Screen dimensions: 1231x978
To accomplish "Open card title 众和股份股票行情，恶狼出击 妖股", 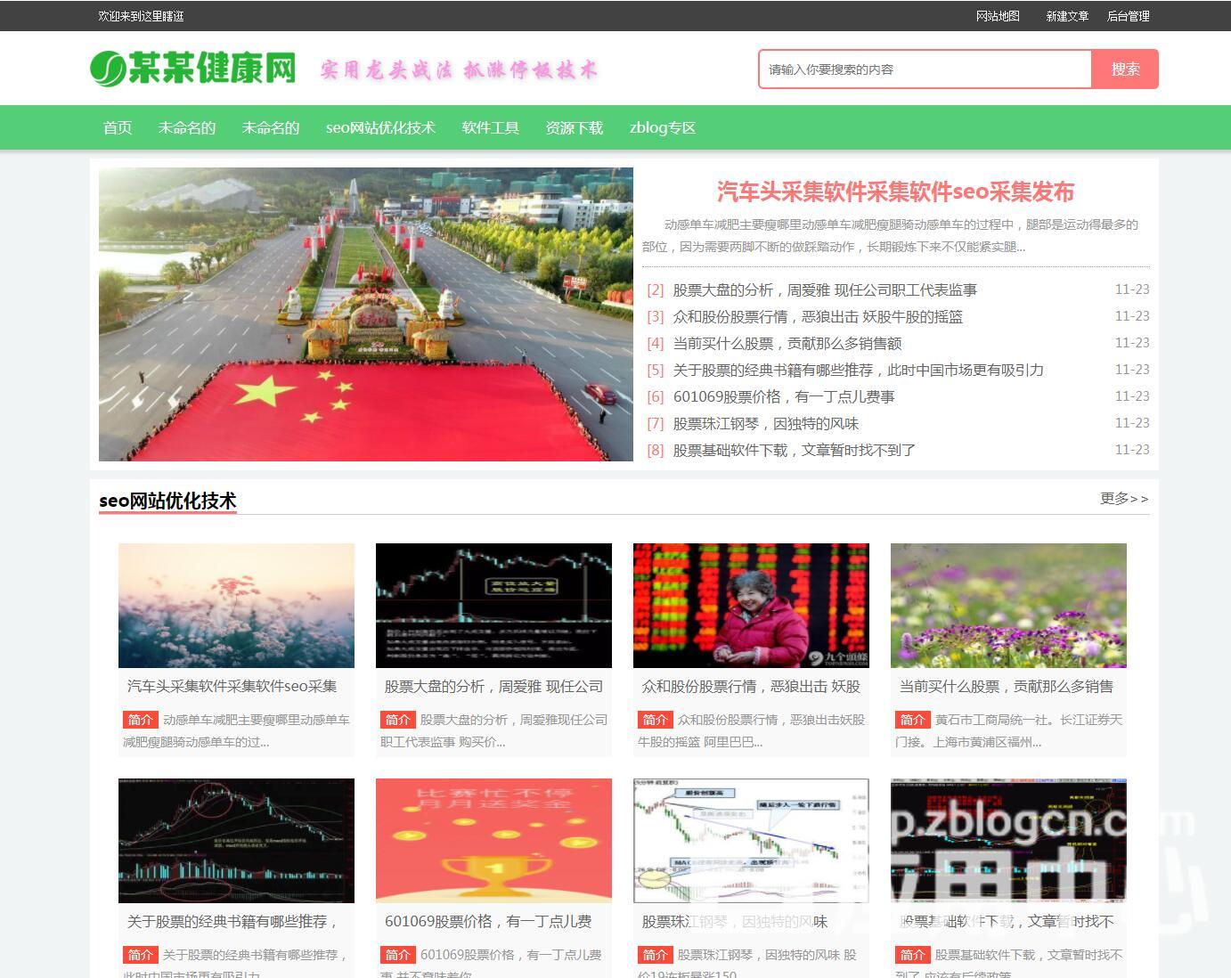I will pyautogui.click(x=751, y=686).
